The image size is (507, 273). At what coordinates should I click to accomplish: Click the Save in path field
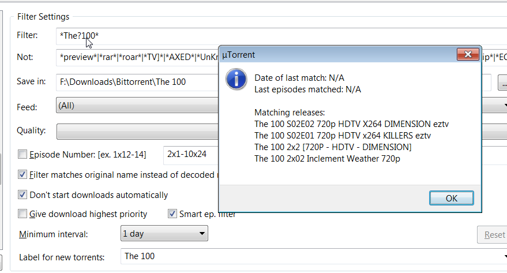(x=137, y=82)
